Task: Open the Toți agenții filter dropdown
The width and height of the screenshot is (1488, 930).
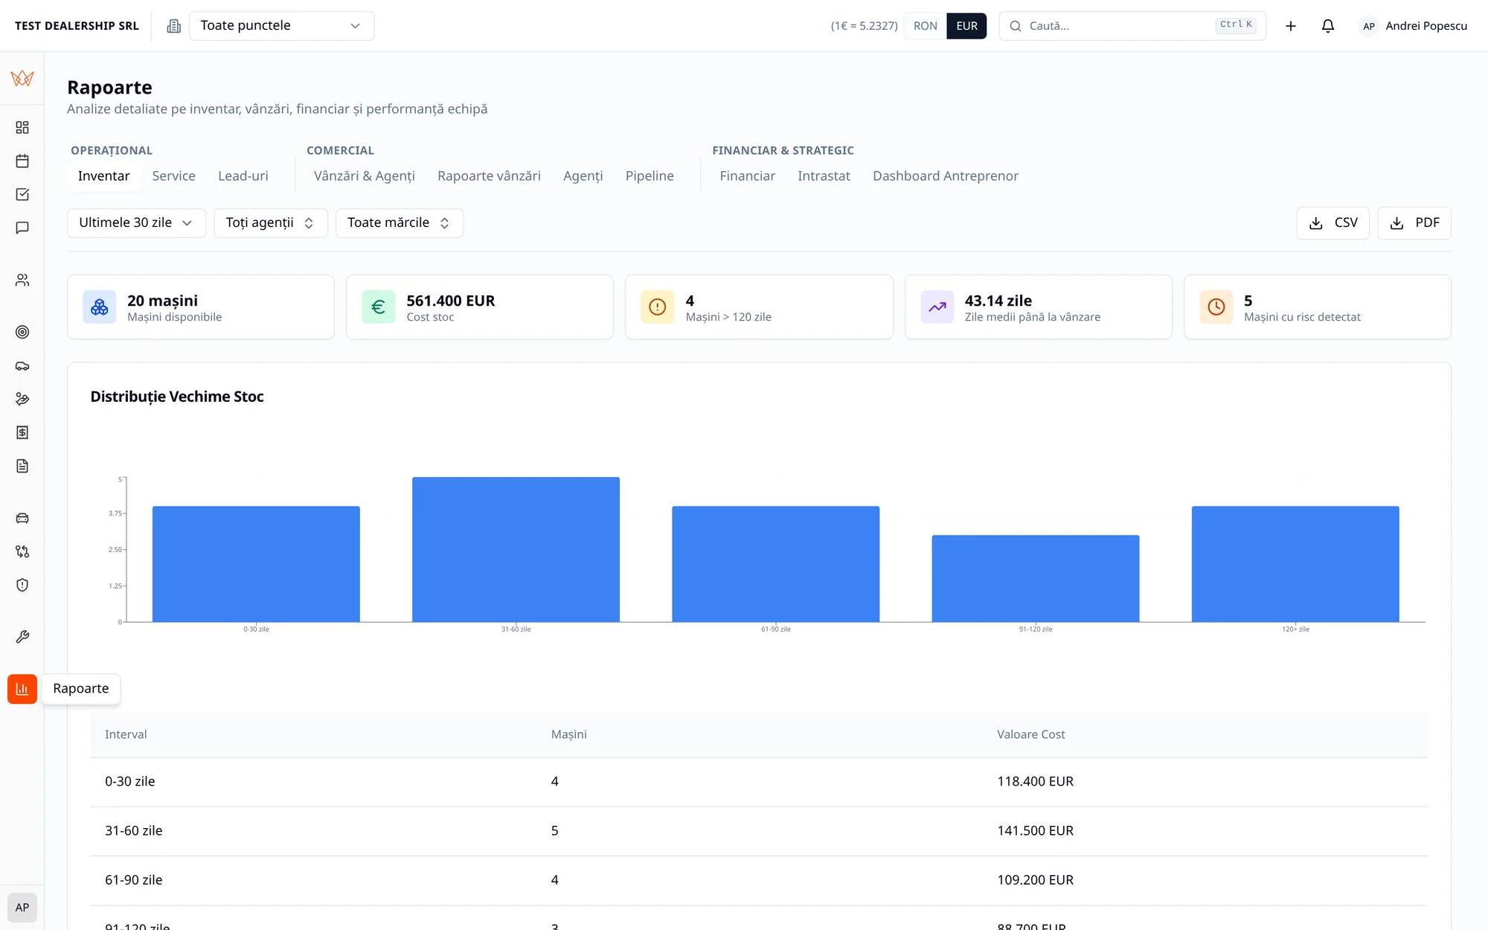Action: click(271, 223)
